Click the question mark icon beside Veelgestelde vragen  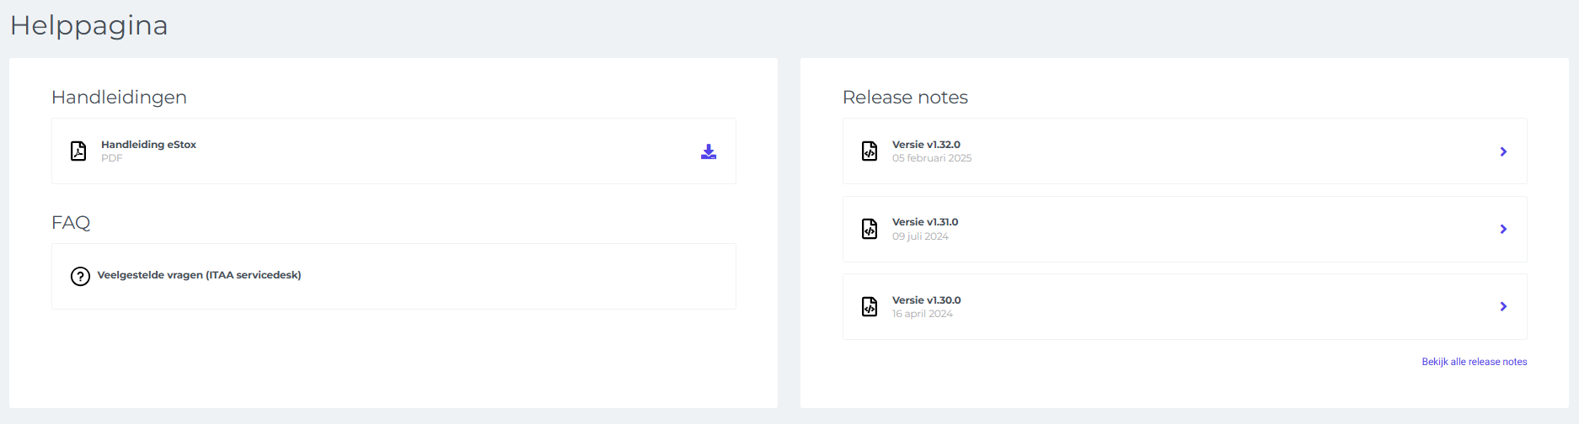point(80,276)
